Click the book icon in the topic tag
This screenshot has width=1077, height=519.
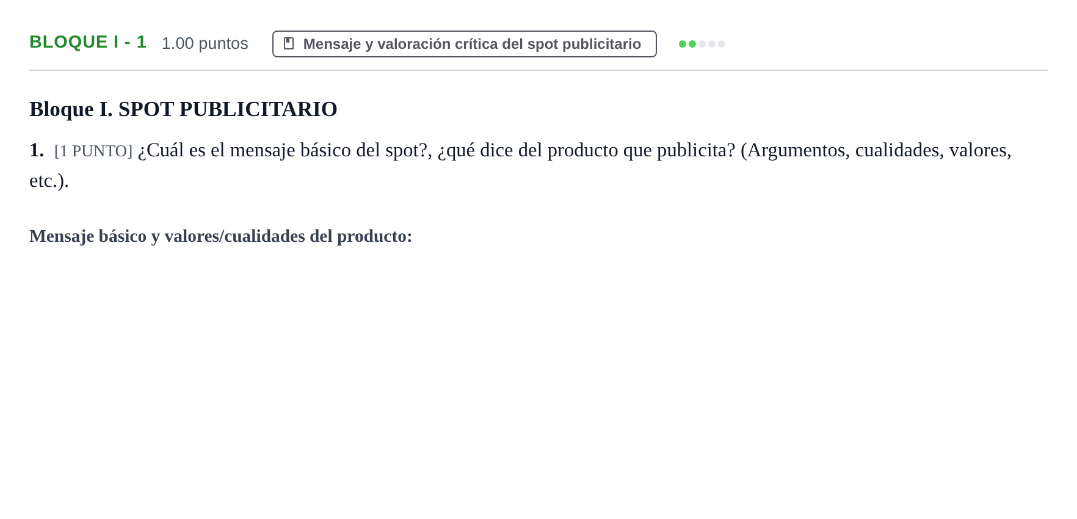click(289, 43)
